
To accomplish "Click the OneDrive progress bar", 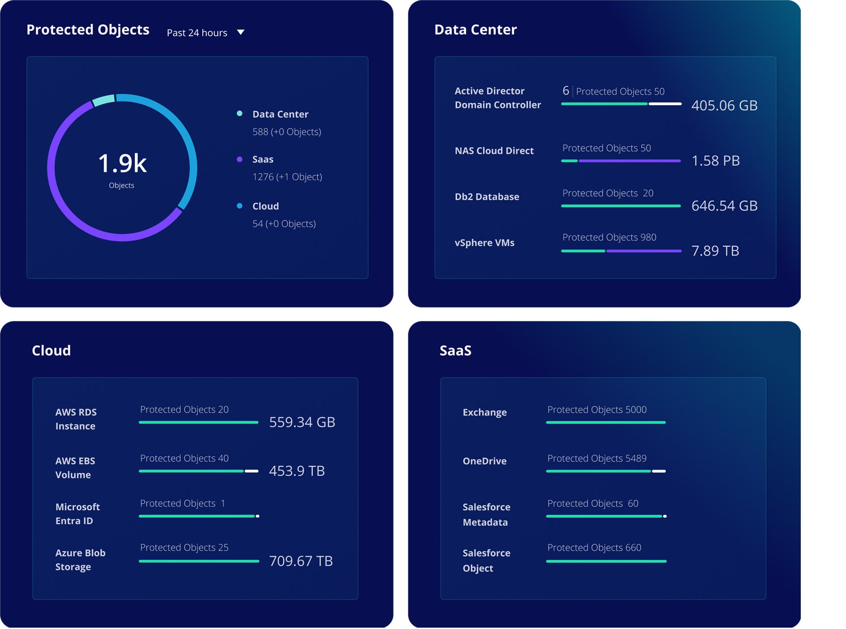I will pos(606,471).
